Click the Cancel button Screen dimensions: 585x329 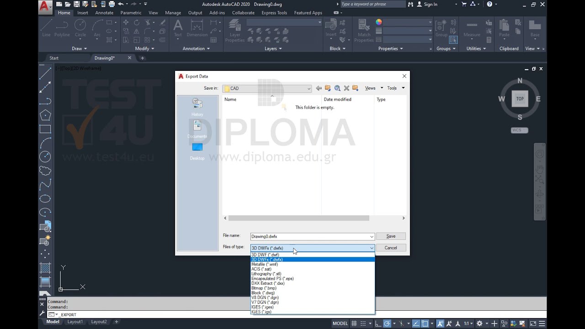pyautogui.click(x=391, y=248)
